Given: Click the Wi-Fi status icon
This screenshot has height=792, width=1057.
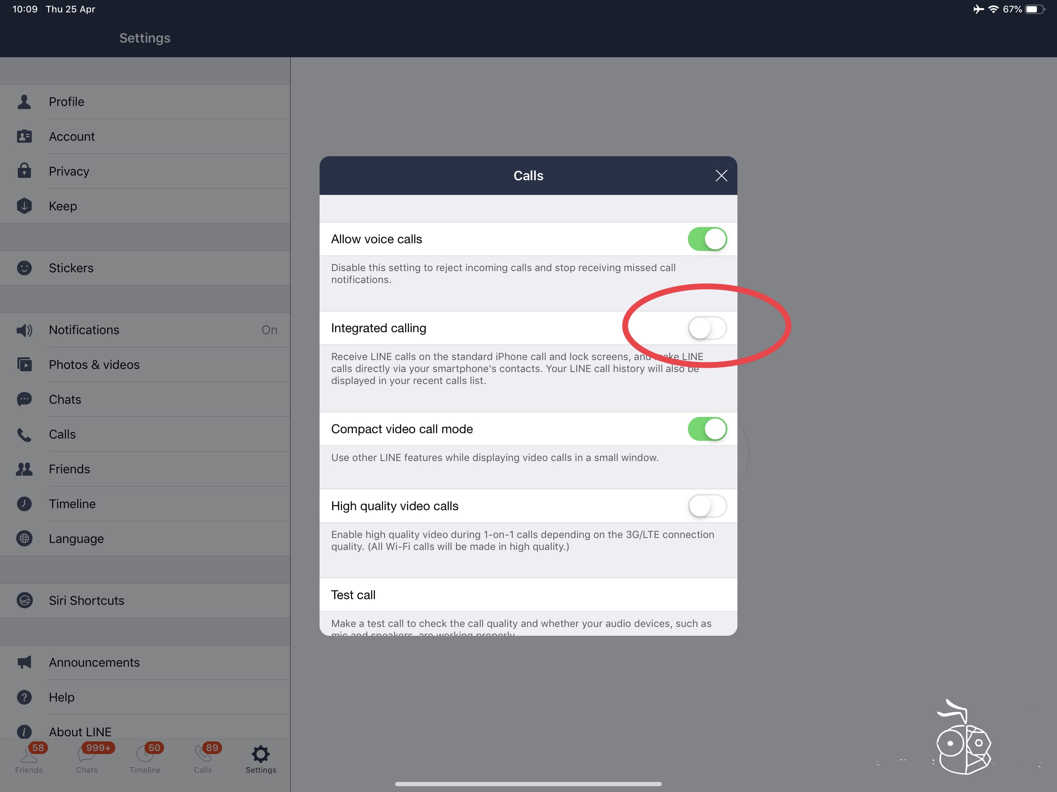Looking at the screenshot, I should (x=993, y=9).
